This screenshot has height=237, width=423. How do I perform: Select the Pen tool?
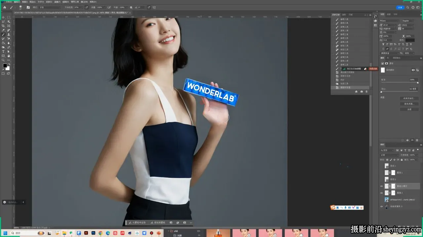[x=9, y=47]
